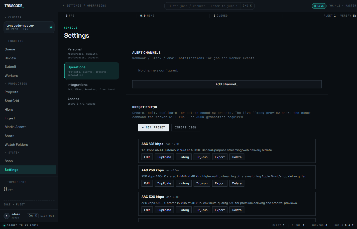
Task: Edit the AAC 320 kbps preset
Action: coord(147,210)
